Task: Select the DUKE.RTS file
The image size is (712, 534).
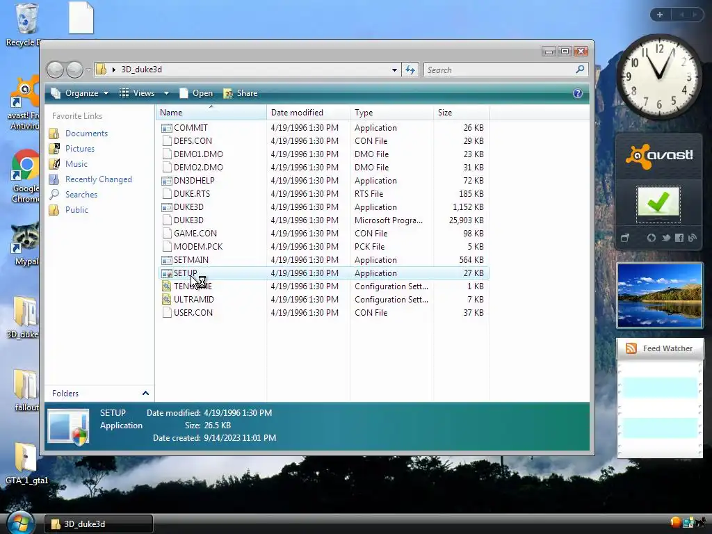Action: (x=323, y=193)
